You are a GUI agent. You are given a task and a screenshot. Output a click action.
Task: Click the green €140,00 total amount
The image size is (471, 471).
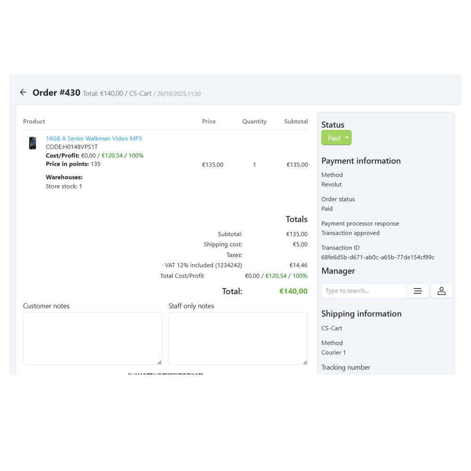(x=293, y=292)
